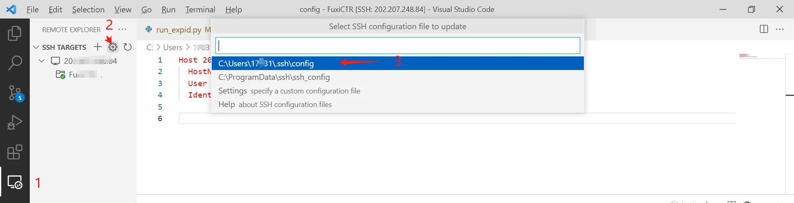Select the .ssh\config file under C:\Users
Viewport: 794px width, 203px height.
266,63
